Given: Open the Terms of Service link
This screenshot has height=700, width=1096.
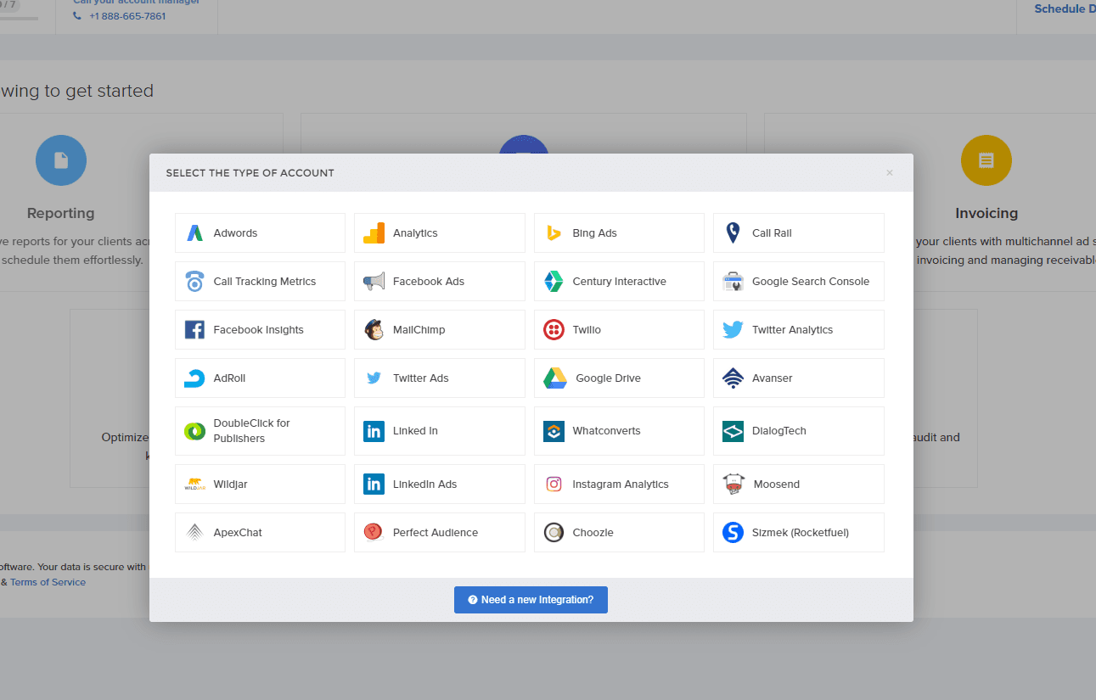Looking at the screenshot, I should (x=48, y=582).
